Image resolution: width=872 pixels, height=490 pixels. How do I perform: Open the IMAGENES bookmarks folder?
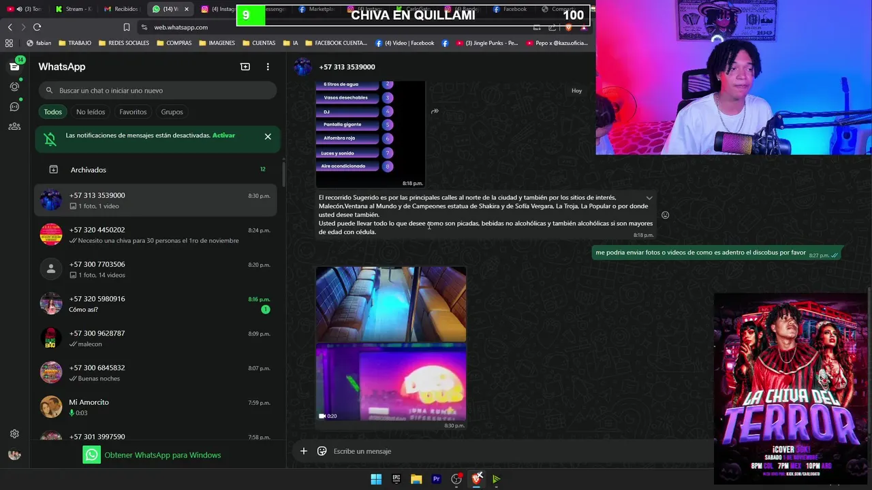click(217, 43)
